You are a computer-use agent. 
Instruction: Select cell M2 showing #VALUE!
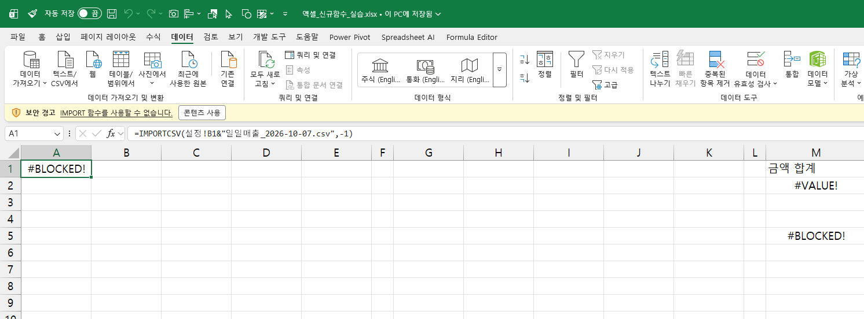pyautogui.click(x=816, y=186)
